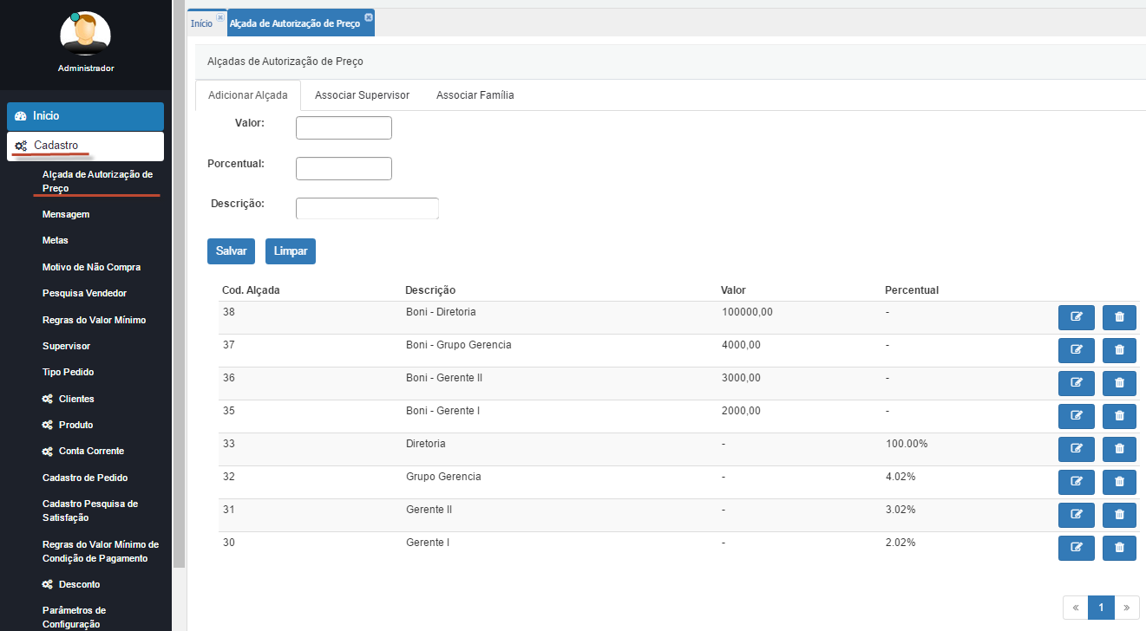This screenshot has width=1146, height=631.
Task: Delete the row with code 32
Action: (x=1119, y=482)
